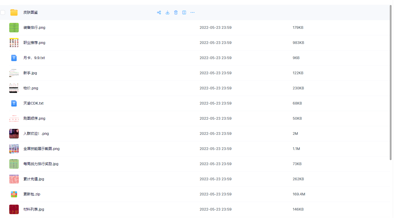
Task: Tick the checkbox beside 皮肤图鉴 folder
Action: (3, 12)
